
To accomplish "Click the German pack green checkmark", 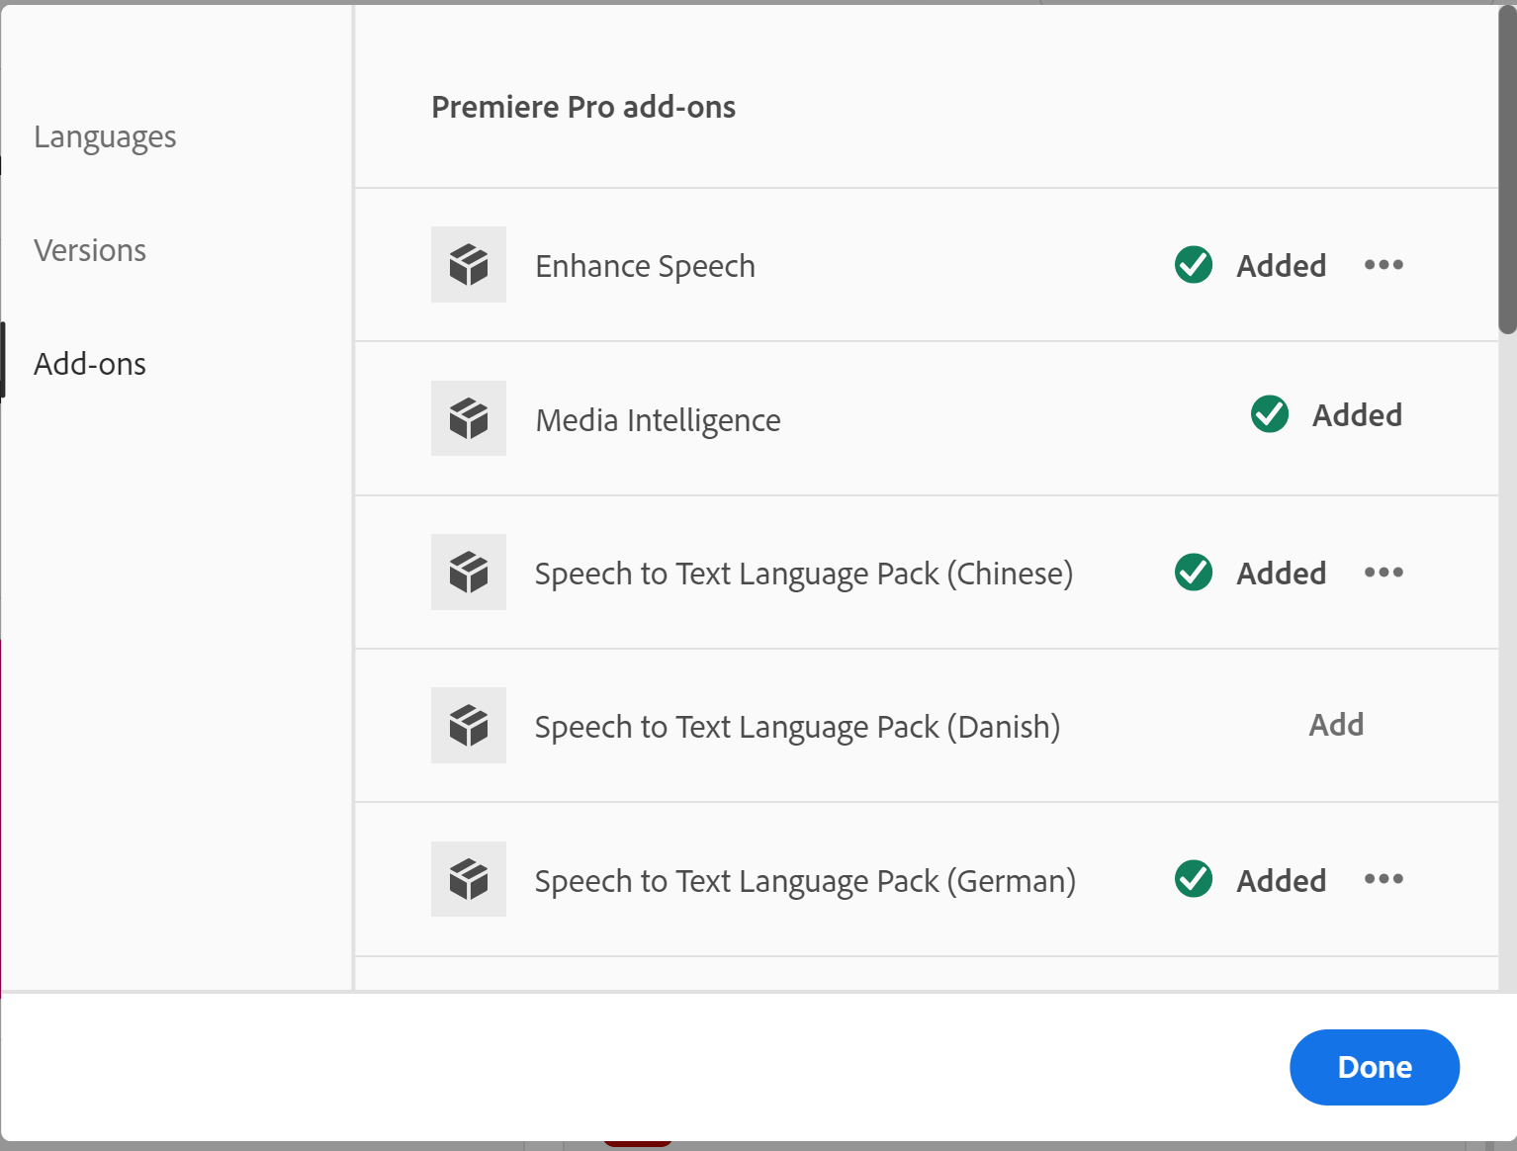I will 1194,879.
